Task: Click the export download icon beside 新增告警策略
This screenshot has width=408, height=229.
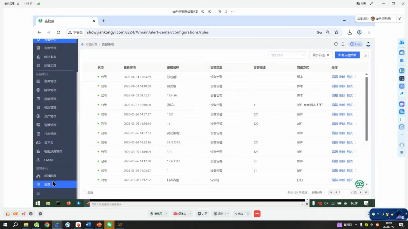Action: [x=365, y=55]
